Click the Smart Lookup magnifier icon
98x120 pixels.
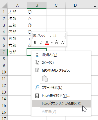point(37,87)
